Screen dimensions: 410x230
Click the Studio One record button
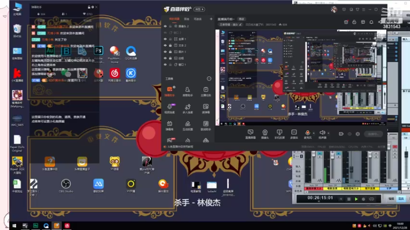click(363, 199)
